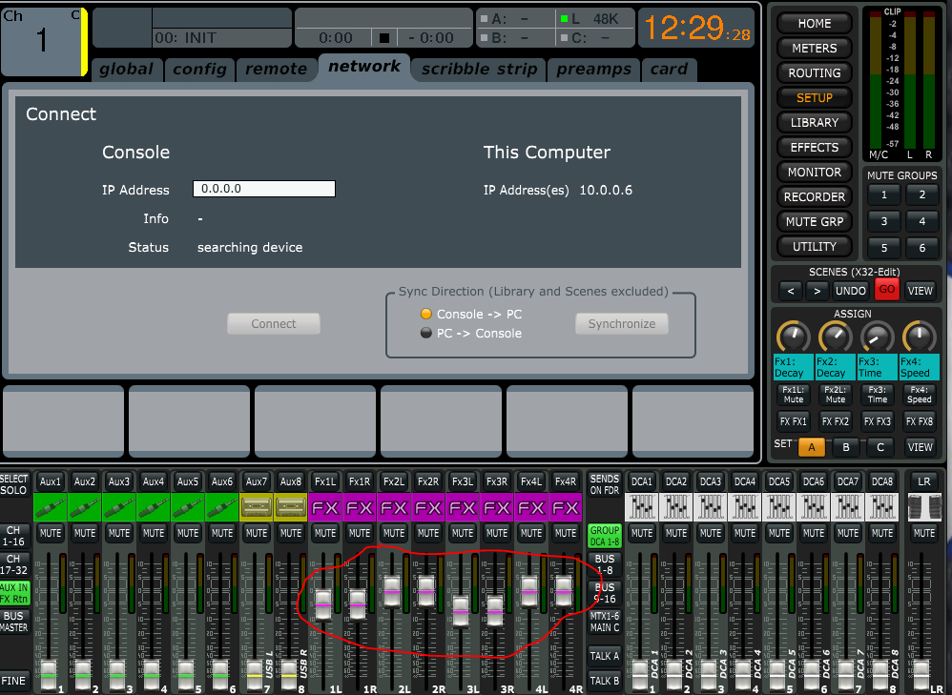The height and width of the screenshot is (695, 952).
Task: Go to previous scene with < button
Action: (791, 291)
